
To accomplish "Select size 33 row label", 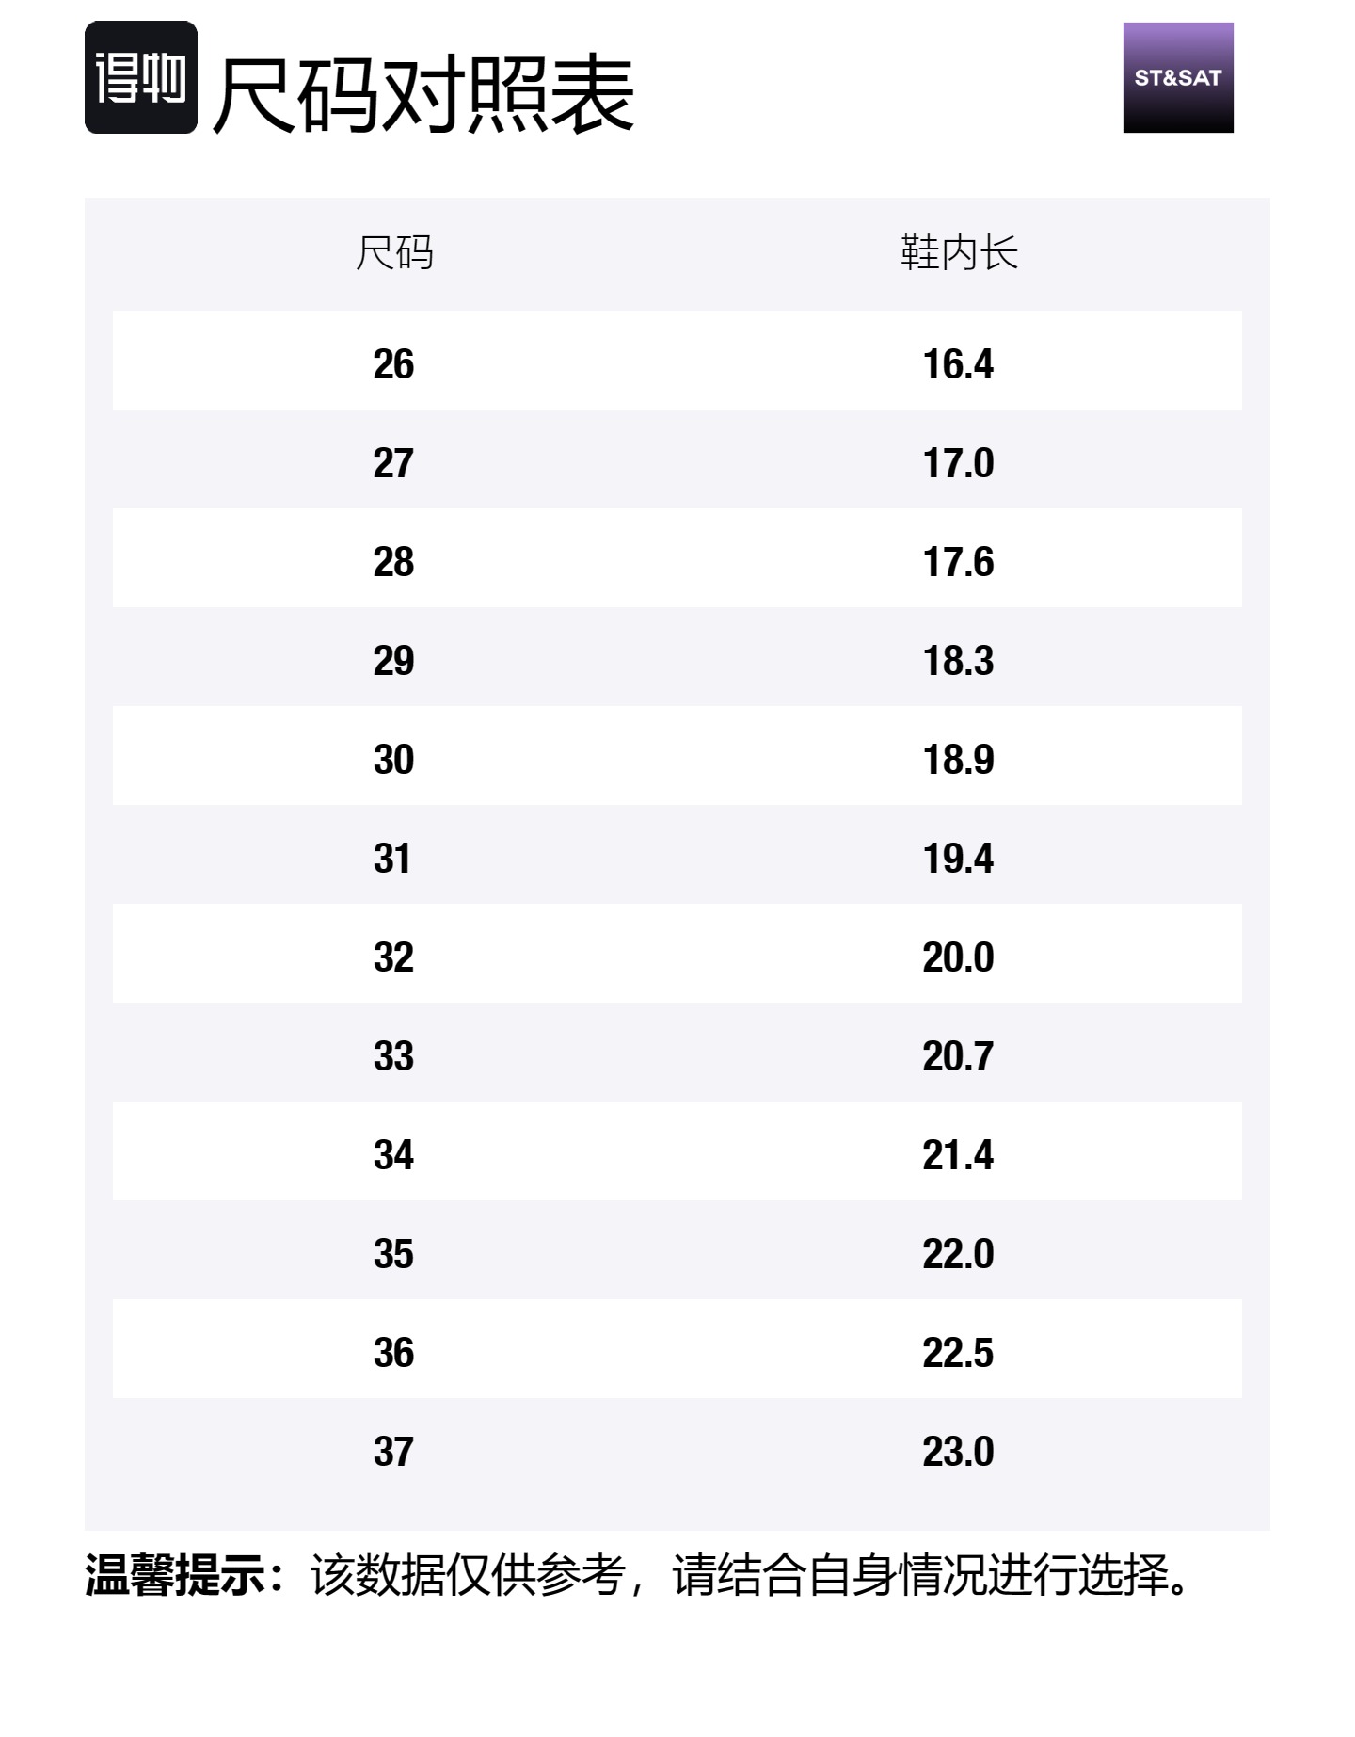I will coord(393,1056).
